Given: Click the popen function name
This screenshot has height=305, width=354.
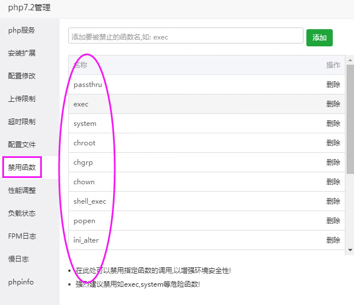Looking at the screenshot, I should (x=84, y=221).
